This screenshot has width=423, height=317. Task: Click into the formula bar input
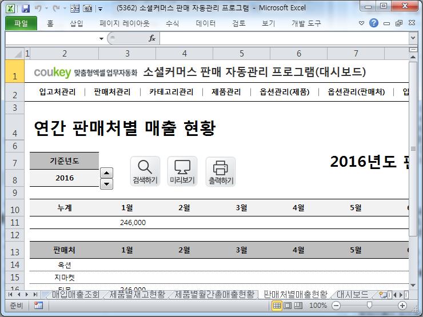click(284, 38)
